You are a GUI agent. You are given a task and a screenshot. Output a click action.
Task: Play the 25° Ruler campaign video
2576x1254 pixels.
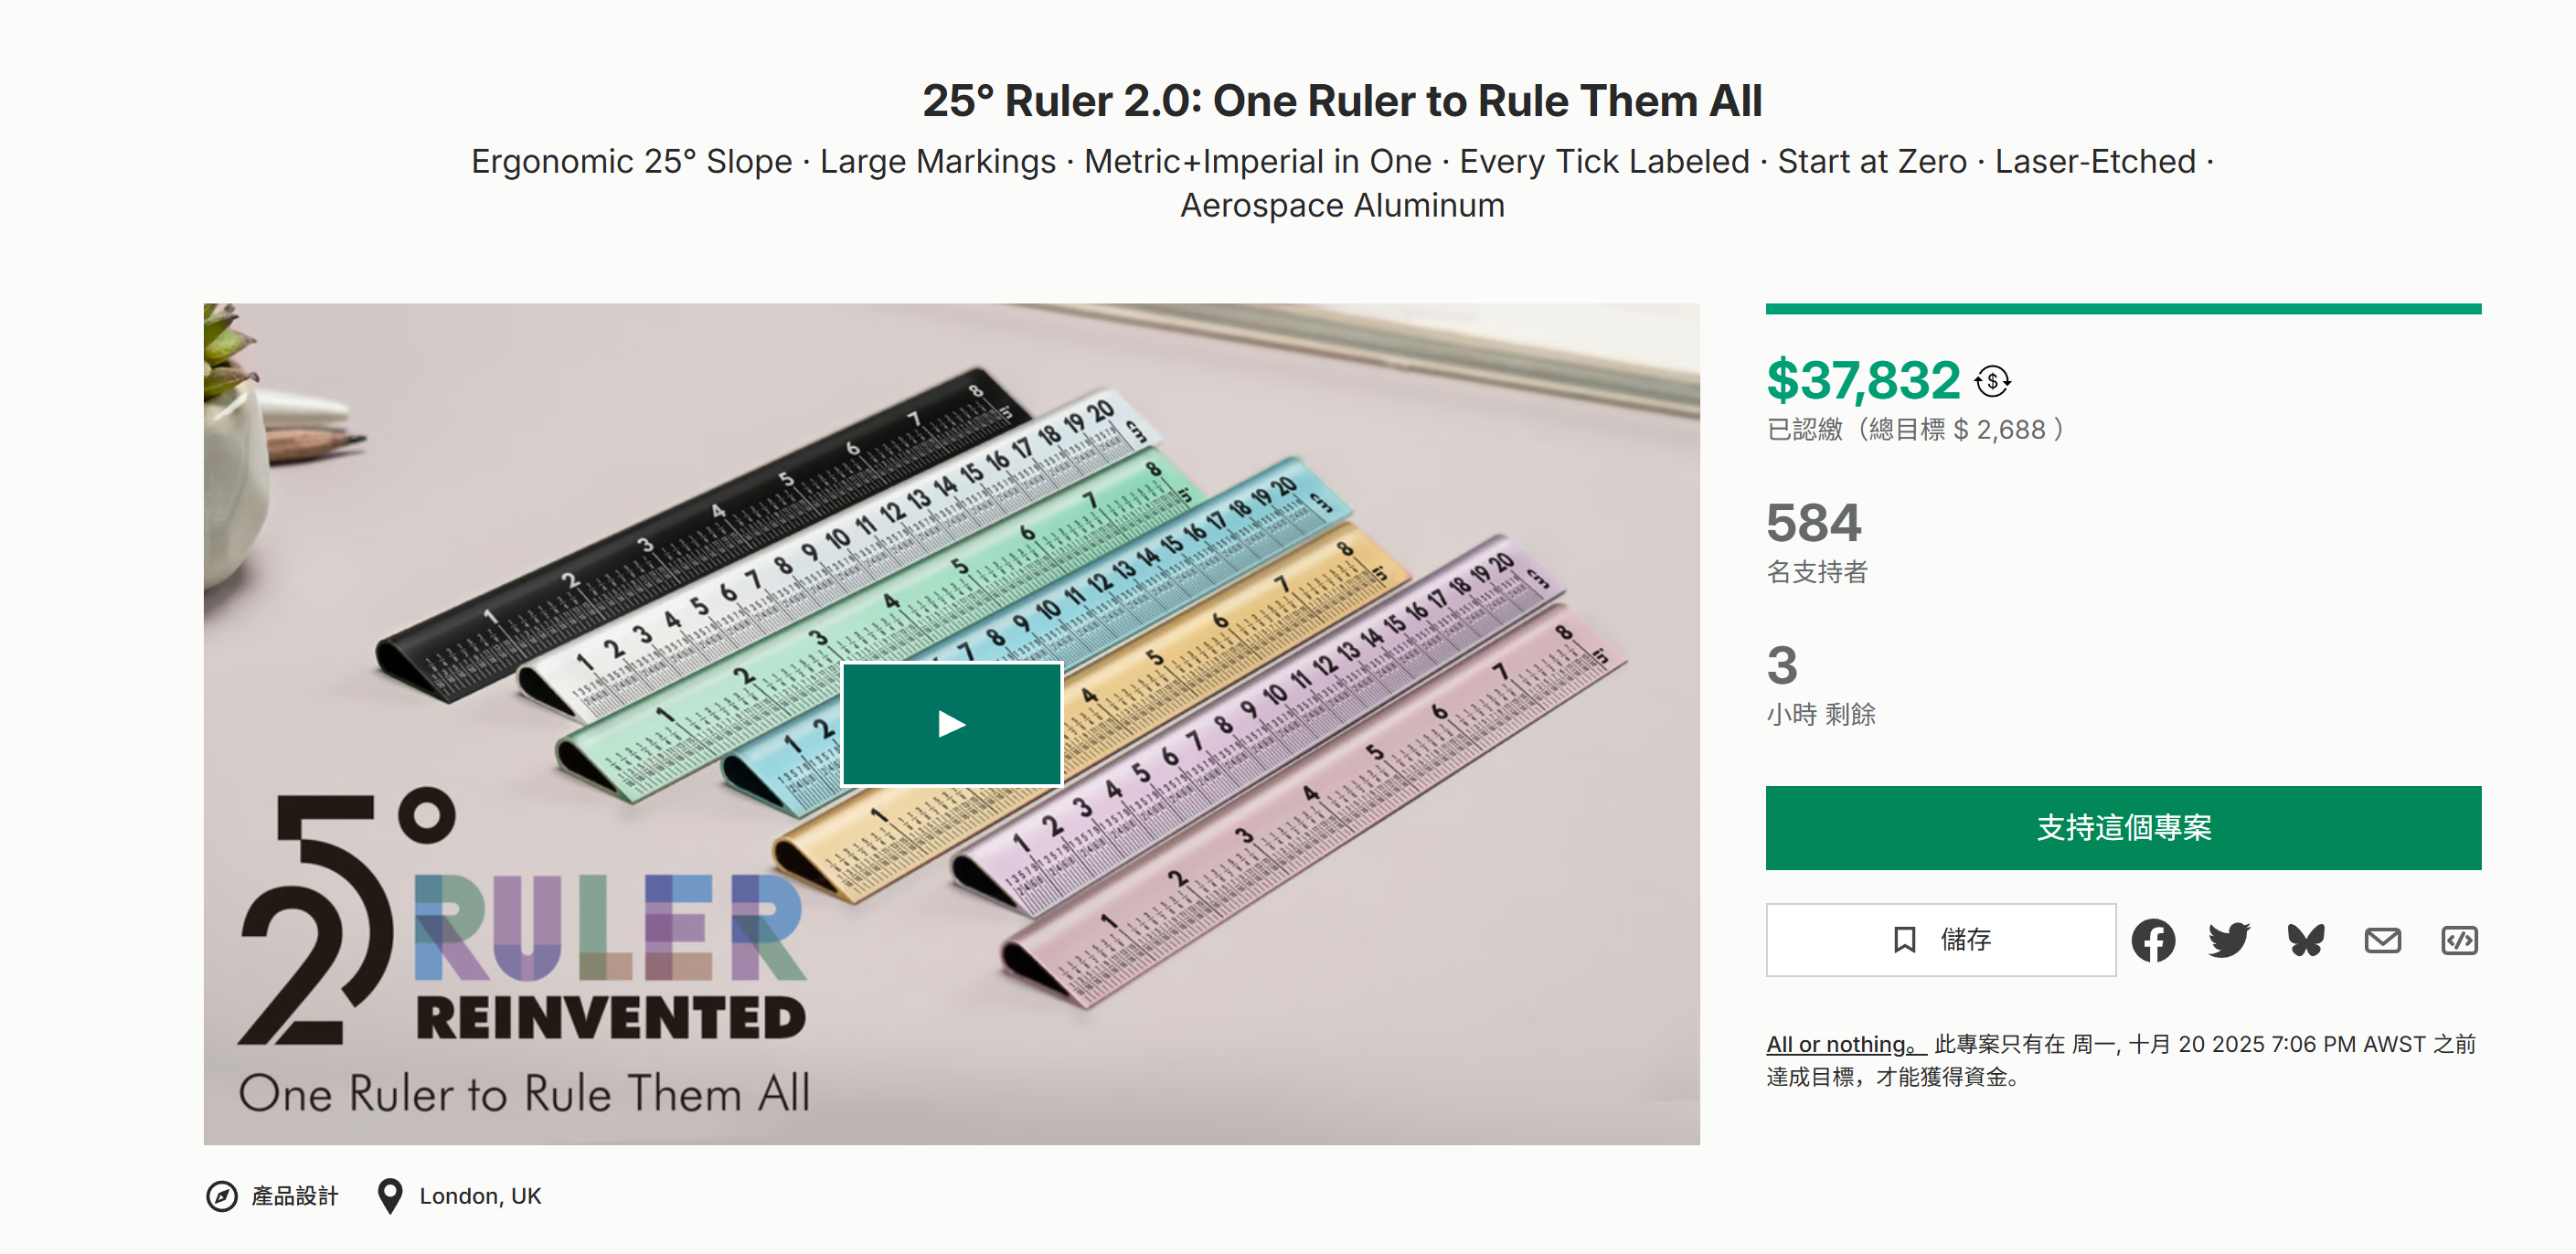tap(951, 724)
